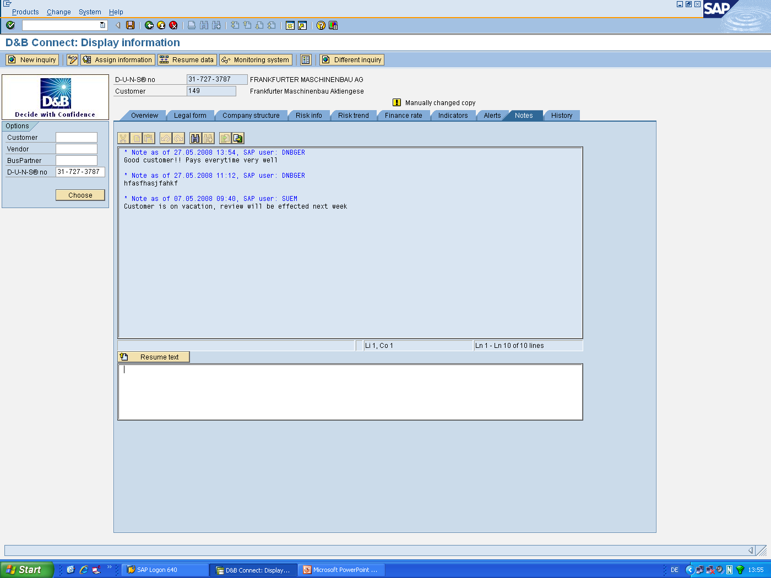Switch to the Indicators tab
Screen dimensions: 771x578
tap(453, 116)
